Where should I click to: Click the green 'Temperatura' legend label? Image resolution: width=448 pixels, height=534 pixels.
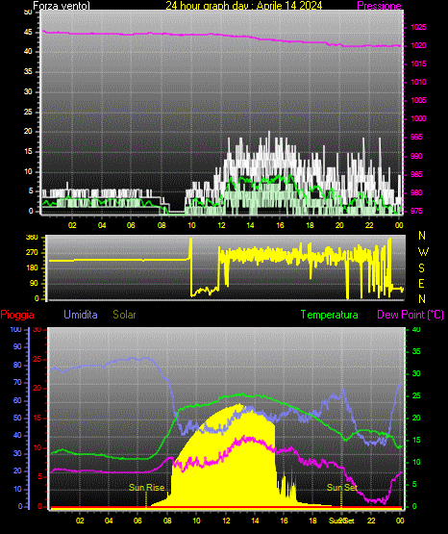coord(330,315)
